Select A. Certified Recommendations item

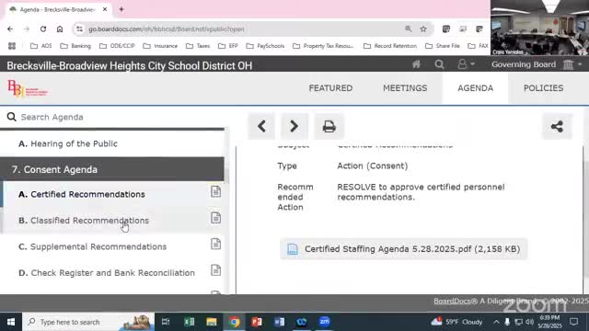pyautogui.click(x=82, y=194)
